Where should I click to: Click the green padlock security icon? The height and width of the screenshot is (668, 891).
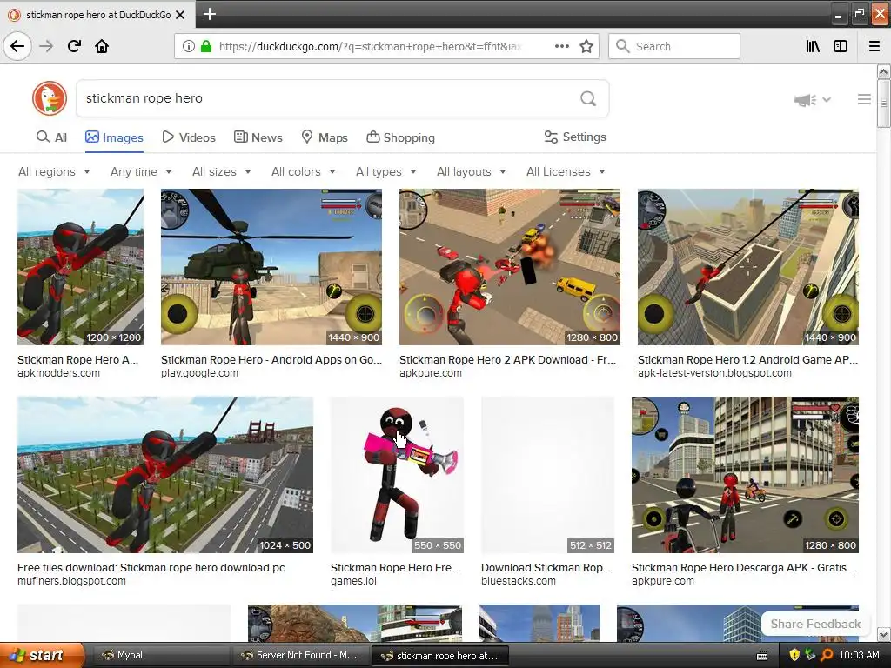pyautogui.click(x=206, y=46)
